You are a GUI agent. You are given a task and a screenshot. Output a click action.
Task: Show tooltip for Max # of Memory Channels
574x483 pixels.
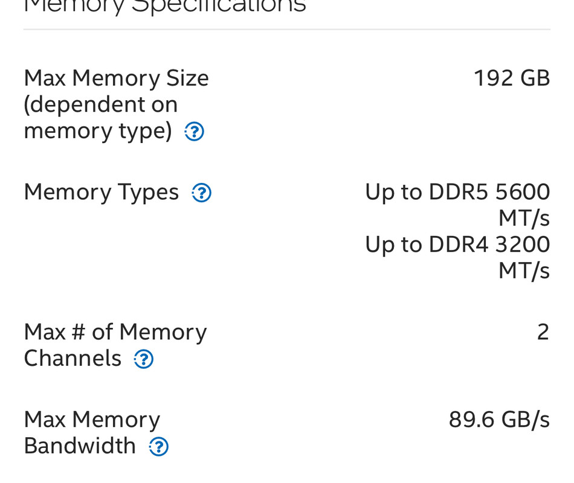pos(143,359)
